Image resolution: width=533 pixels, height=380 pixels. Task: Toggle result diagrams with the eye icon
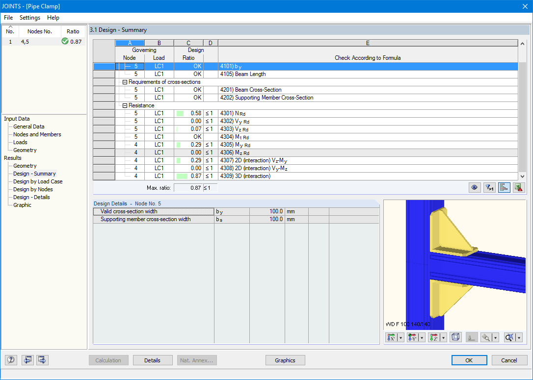click(x=474, y=187)
